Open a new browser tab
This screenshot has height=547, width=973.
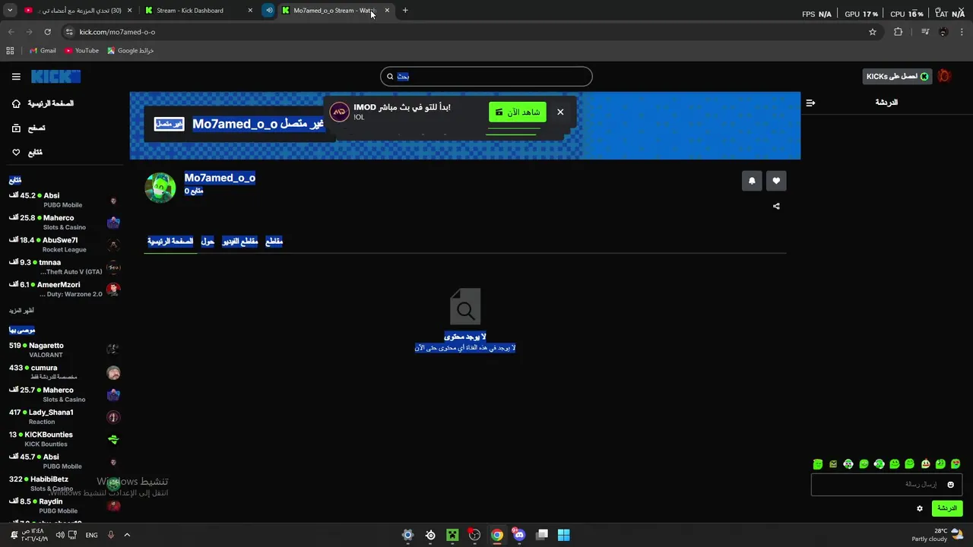pyautogui.click(x=405, y=11)
